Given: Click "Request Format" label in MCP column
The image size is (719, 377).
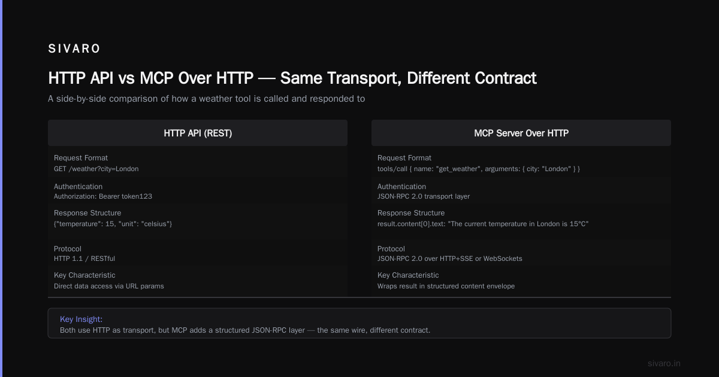Looking at the screenshot, I should [x=404, y=158].
